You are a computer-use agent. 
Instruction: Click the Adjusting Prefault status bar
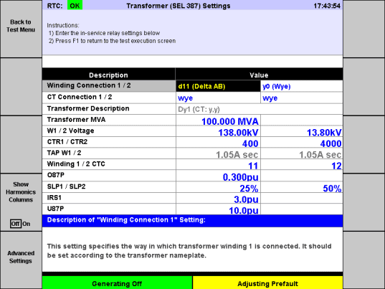[267, 283]
